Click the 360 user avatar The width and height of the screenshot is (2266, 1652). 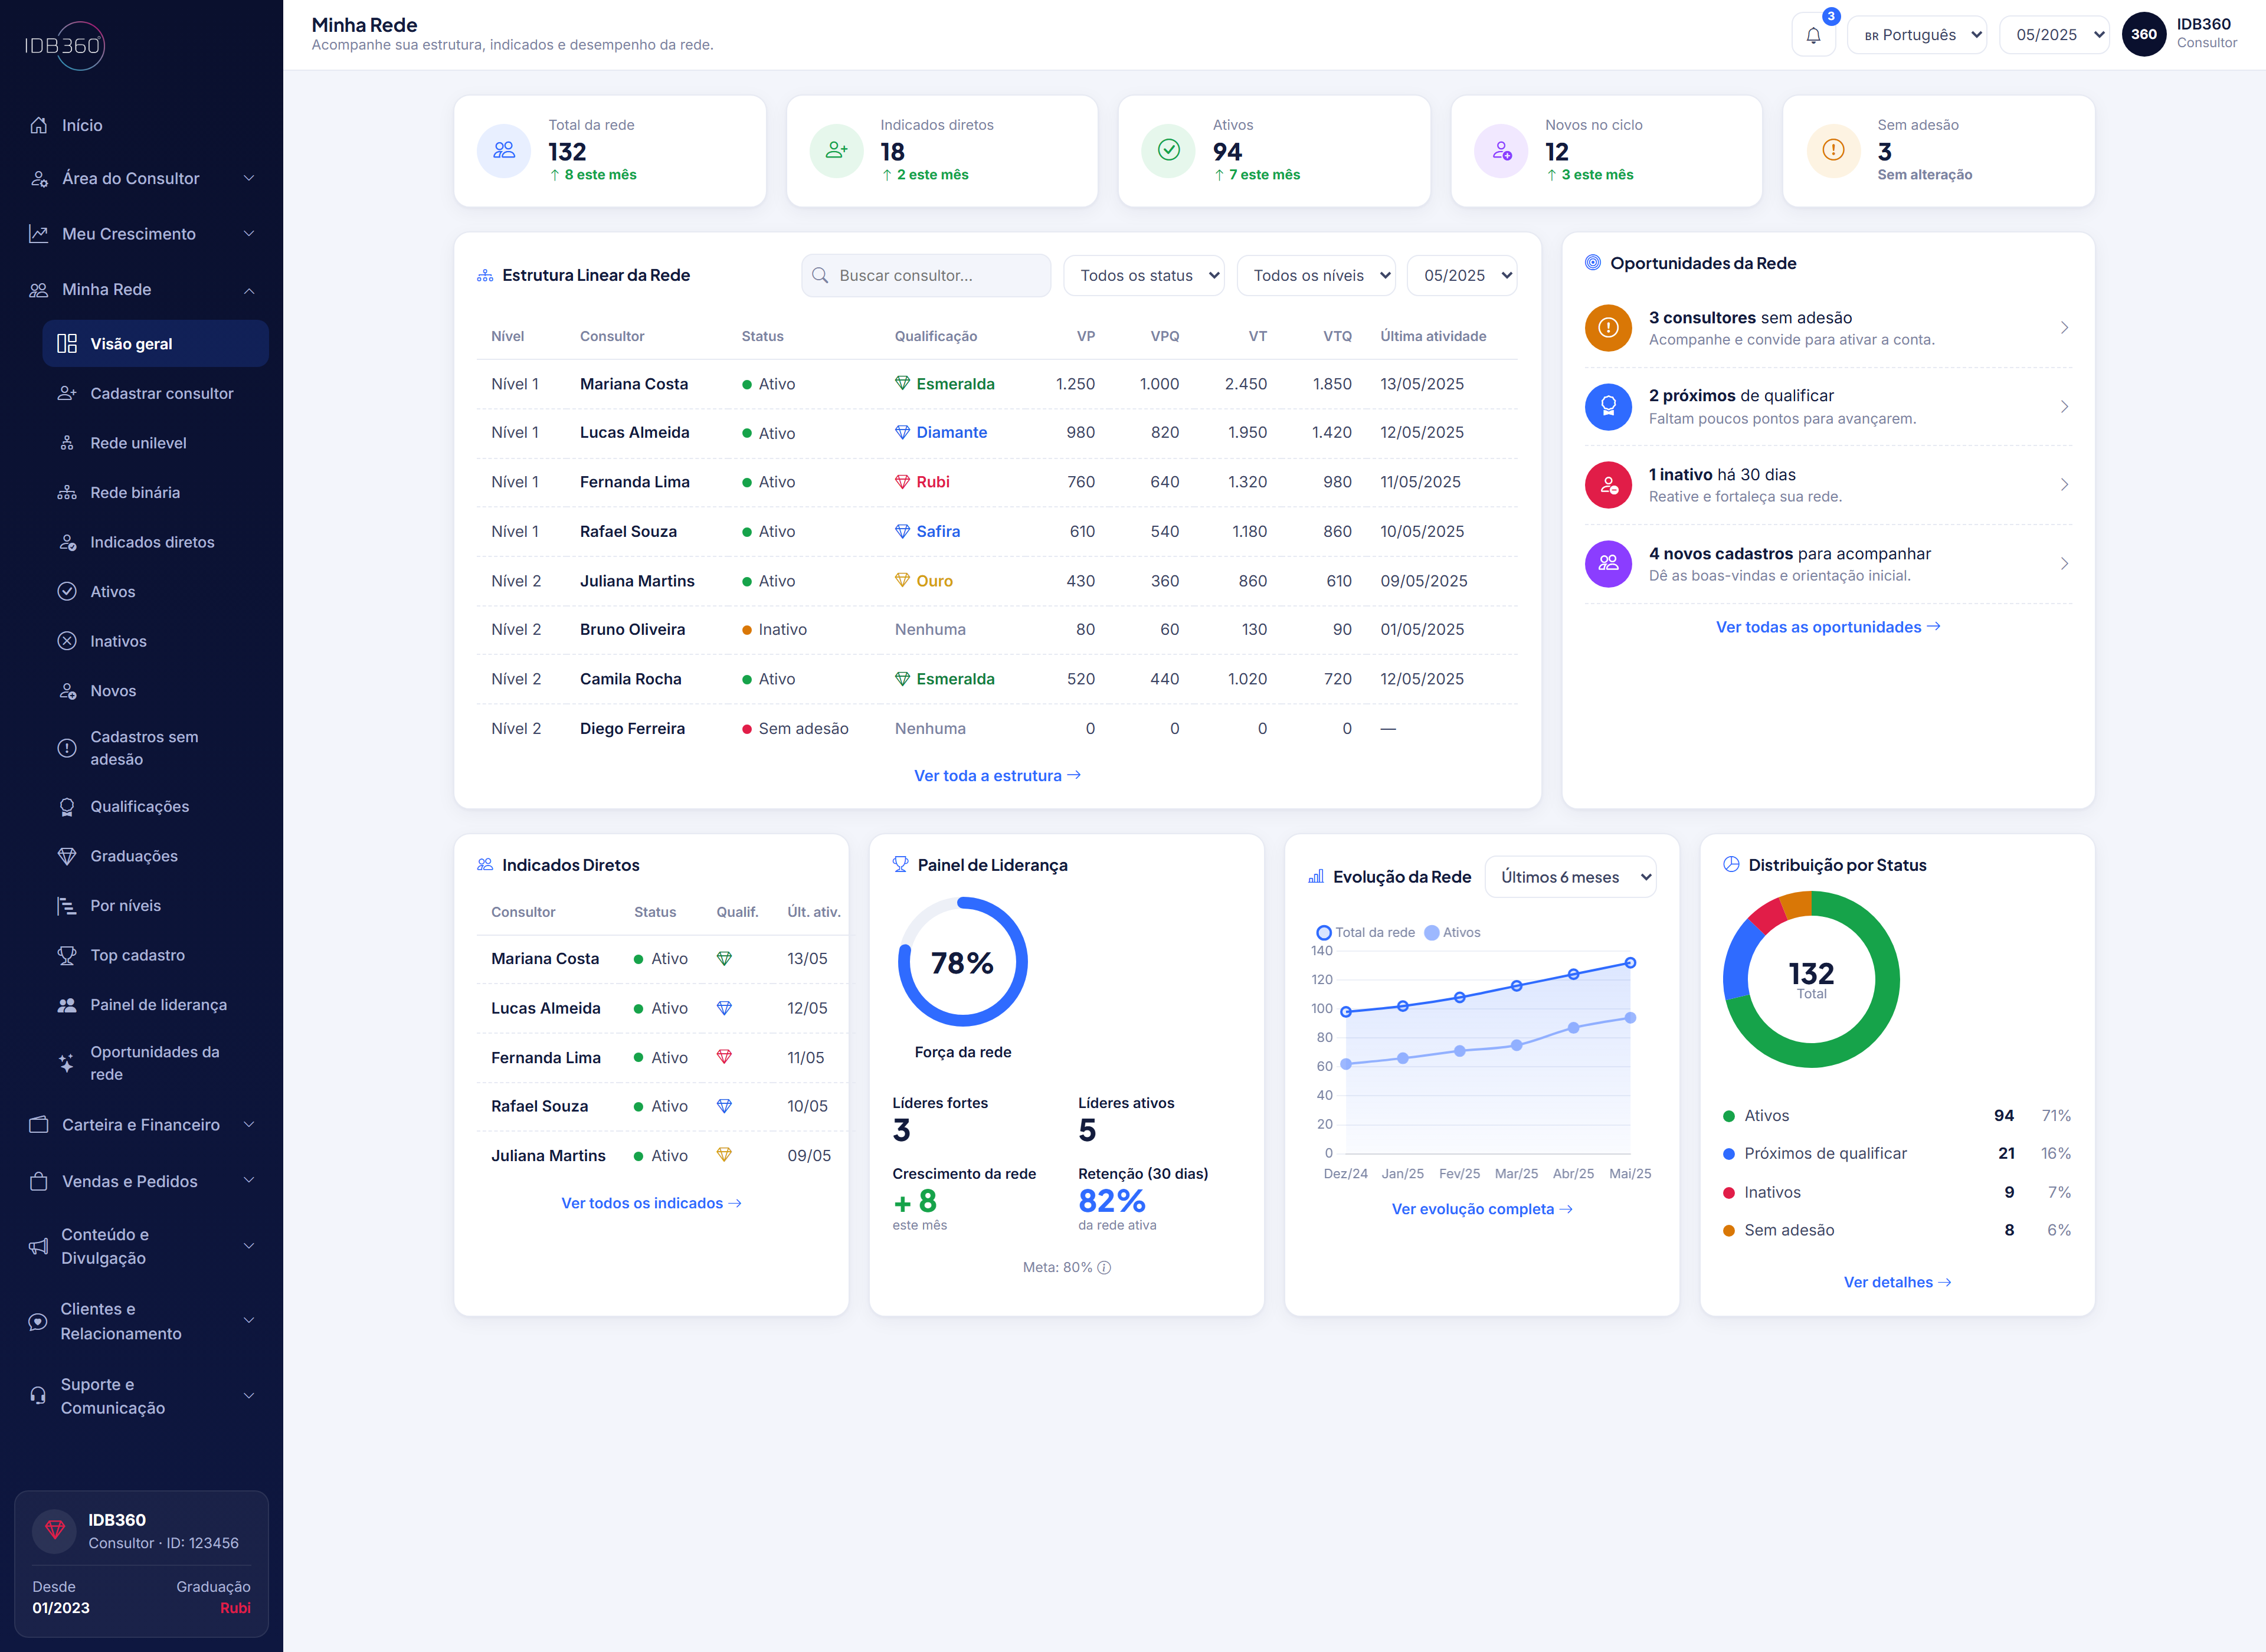click(2143, 34)
